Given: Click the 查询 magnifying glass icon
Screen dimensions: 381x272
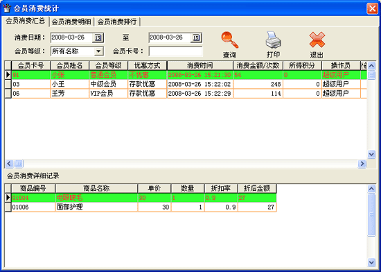Looking at the screenshot, I should pyautogui.click(x=229, y=40).
